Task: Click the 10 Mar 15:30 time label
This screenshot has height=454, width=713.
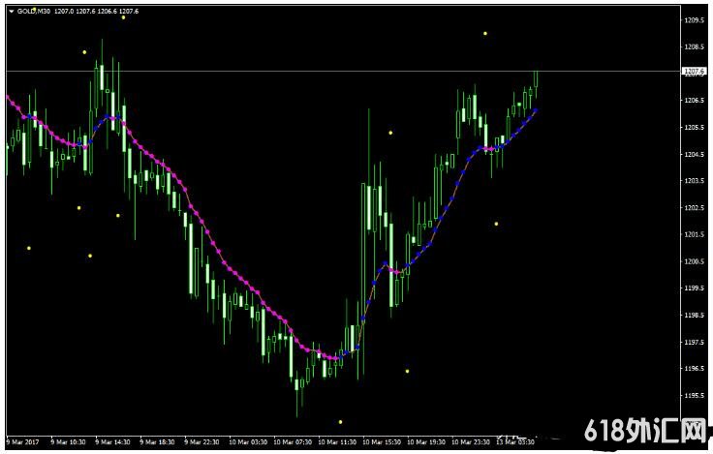Action: tap(381, 441)
